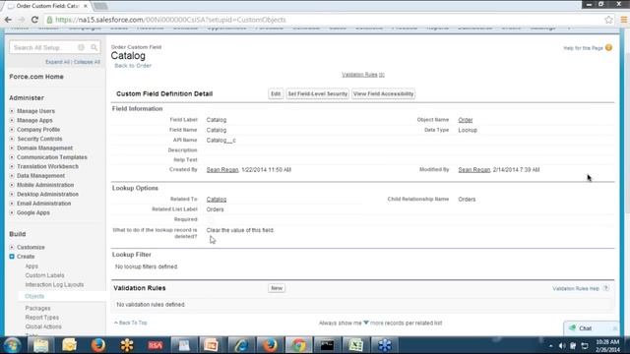Open Report Types in the sidebar
Image resolution: width=630 pixels, height=354 pixels.
click(x=41, y=318)
